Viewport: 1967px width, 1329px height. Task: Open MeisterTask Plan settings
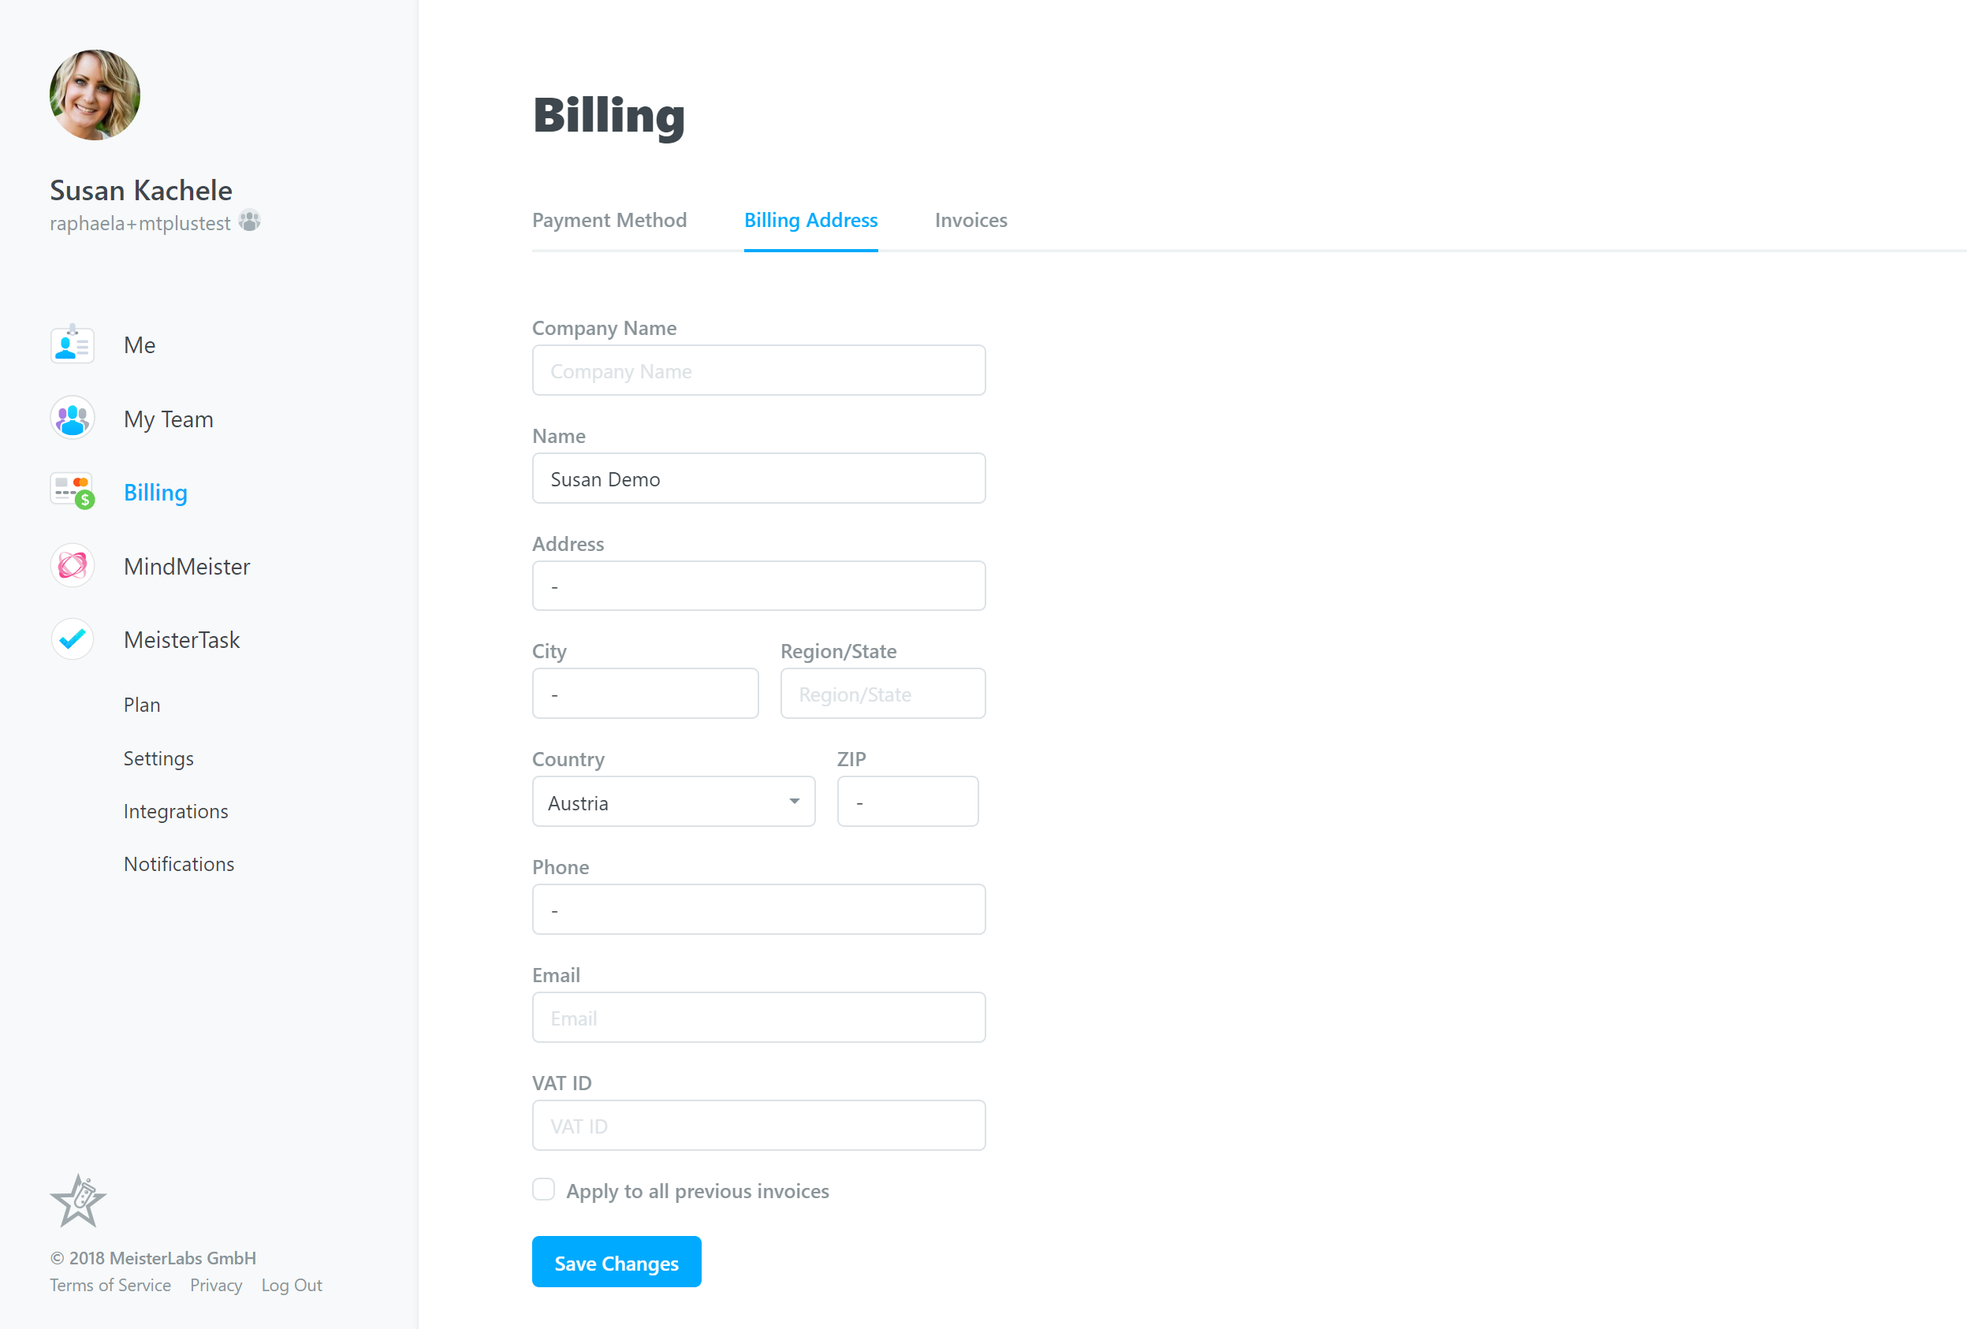[143, 705]
